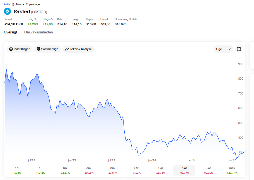Click the +4,28% daily change value
Viewport: 254px width, 180px height.
(33, 24)
